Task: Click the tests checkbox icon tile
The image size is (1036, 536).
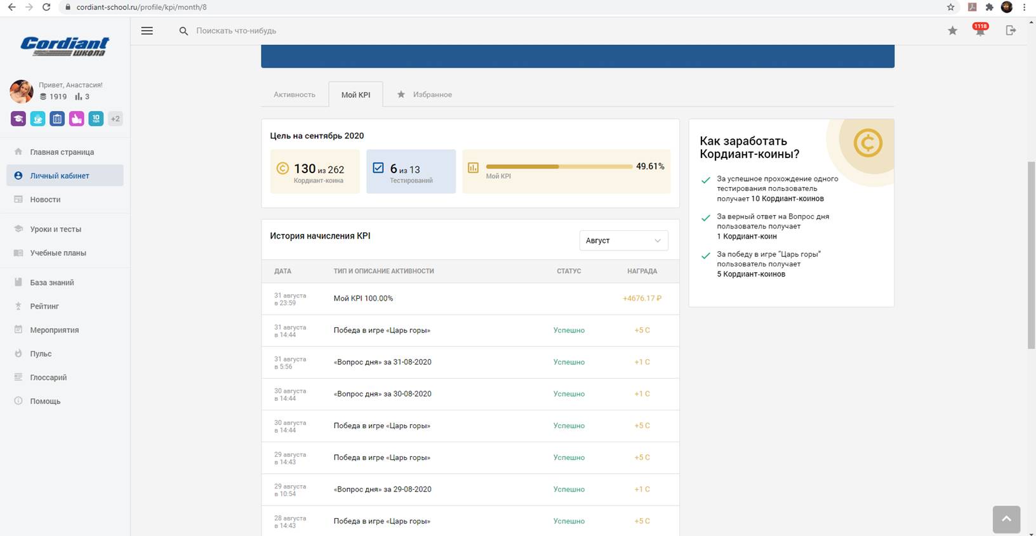Action: (378, 168)
